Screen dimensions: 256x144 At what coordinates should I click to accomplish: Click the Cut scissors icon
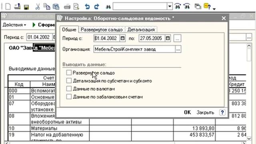click(38, 7)
